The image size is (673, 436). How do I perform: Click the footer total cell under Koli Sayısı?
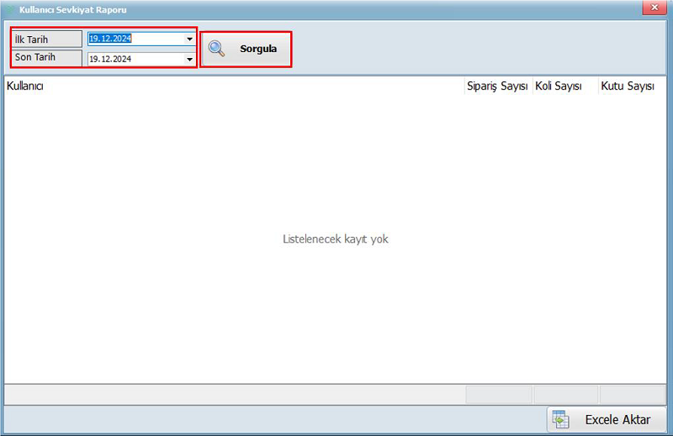point(565,394)
